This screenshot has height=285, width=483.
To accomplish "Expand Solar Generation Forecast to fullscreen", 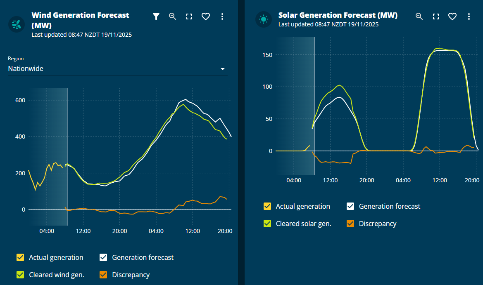I will [435, 16].
